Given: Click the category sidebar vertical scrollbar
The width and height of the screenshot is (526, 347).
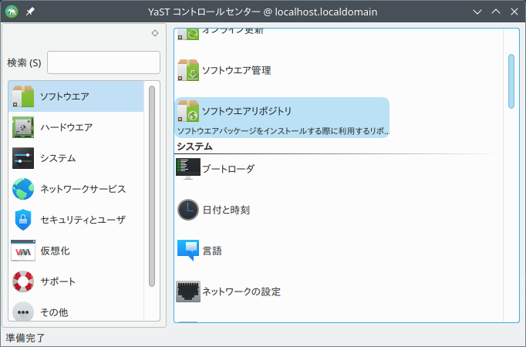Looking at the screenshot, I should (x=152, y=186).
